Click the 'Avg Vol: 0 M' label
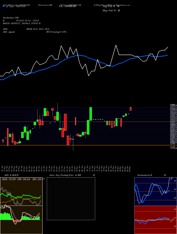 point(111,6)
